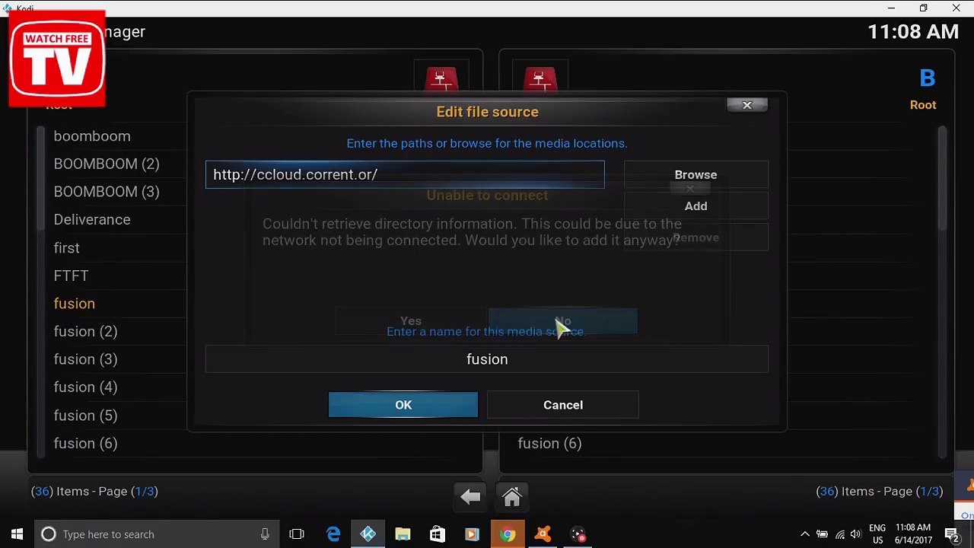Click the right panel scrollbar
Screen dimensions: 974x548
click(942, 179)
